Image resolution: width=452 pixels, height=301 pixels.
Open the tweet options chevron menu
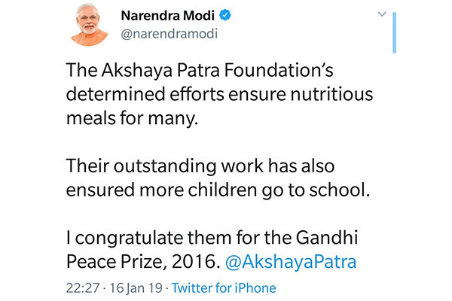click(381, 14)
